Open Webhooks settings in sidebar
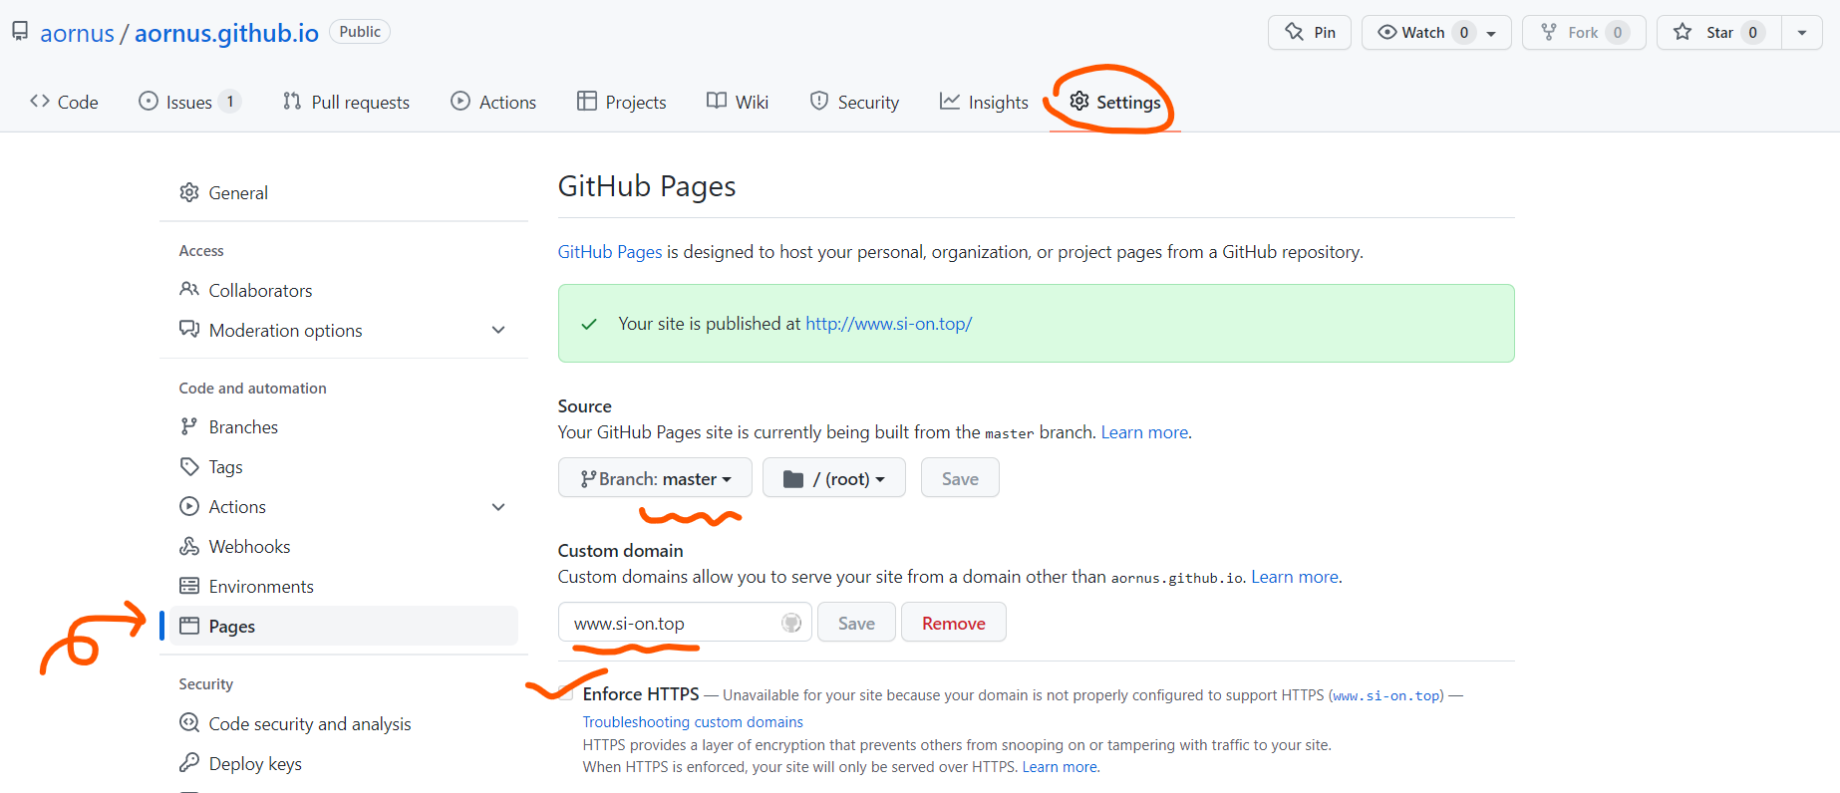 point(249,546)
